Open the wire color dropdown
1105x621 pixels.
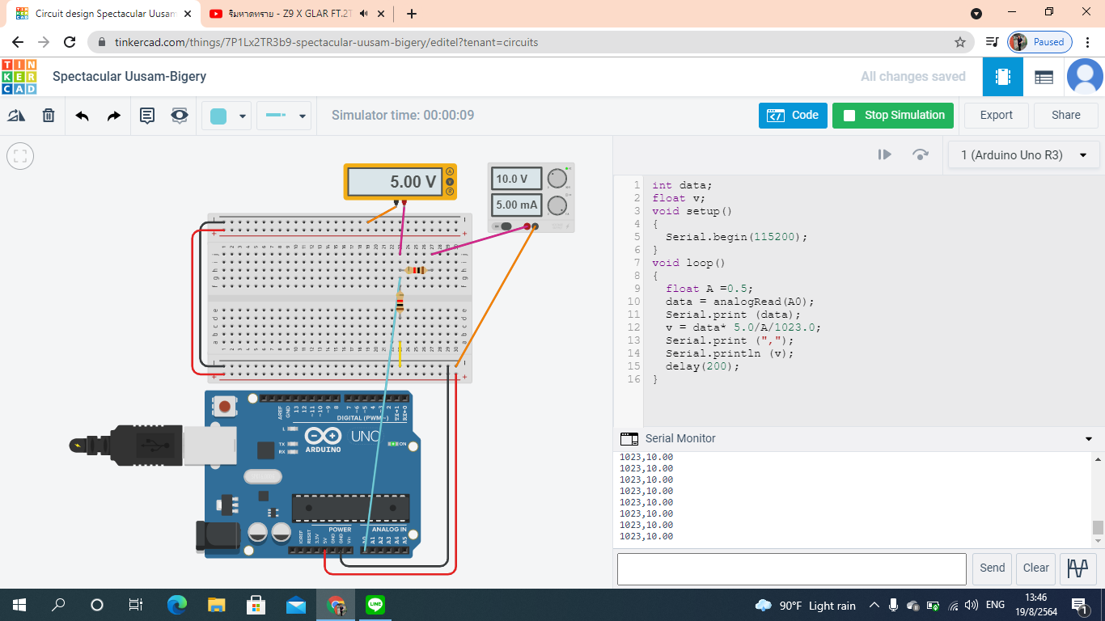pyautogui.click(x=227, y=116)
